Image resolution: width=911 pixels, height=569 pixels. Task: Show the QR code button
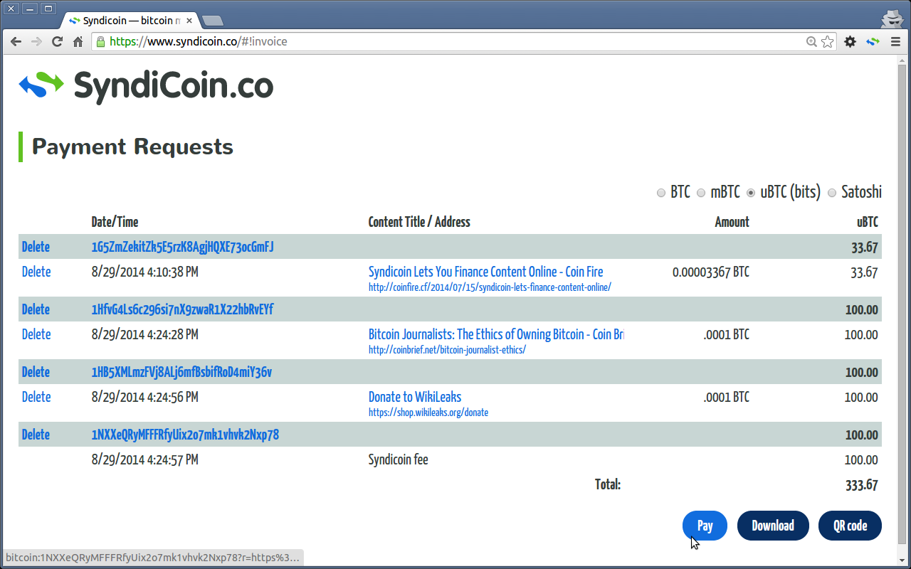(x=850, y=526)
